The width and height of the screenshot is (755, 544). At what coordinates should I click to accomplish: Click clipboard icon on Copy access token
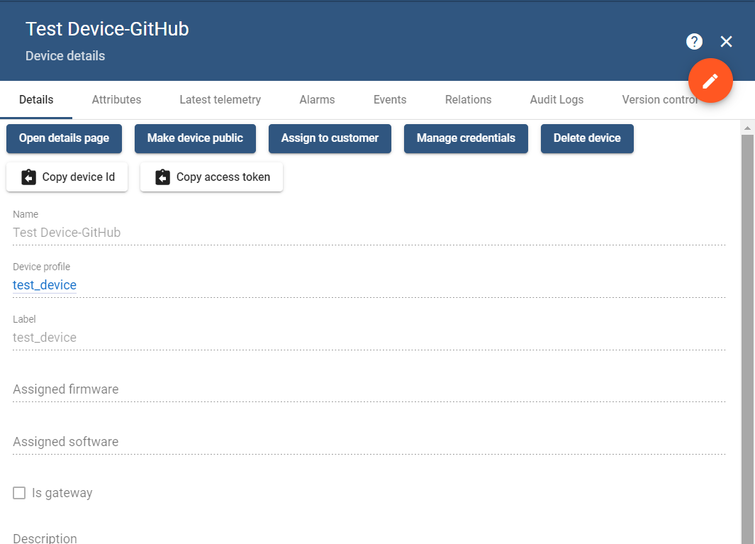pyautogui.click(x=163, y=177)
